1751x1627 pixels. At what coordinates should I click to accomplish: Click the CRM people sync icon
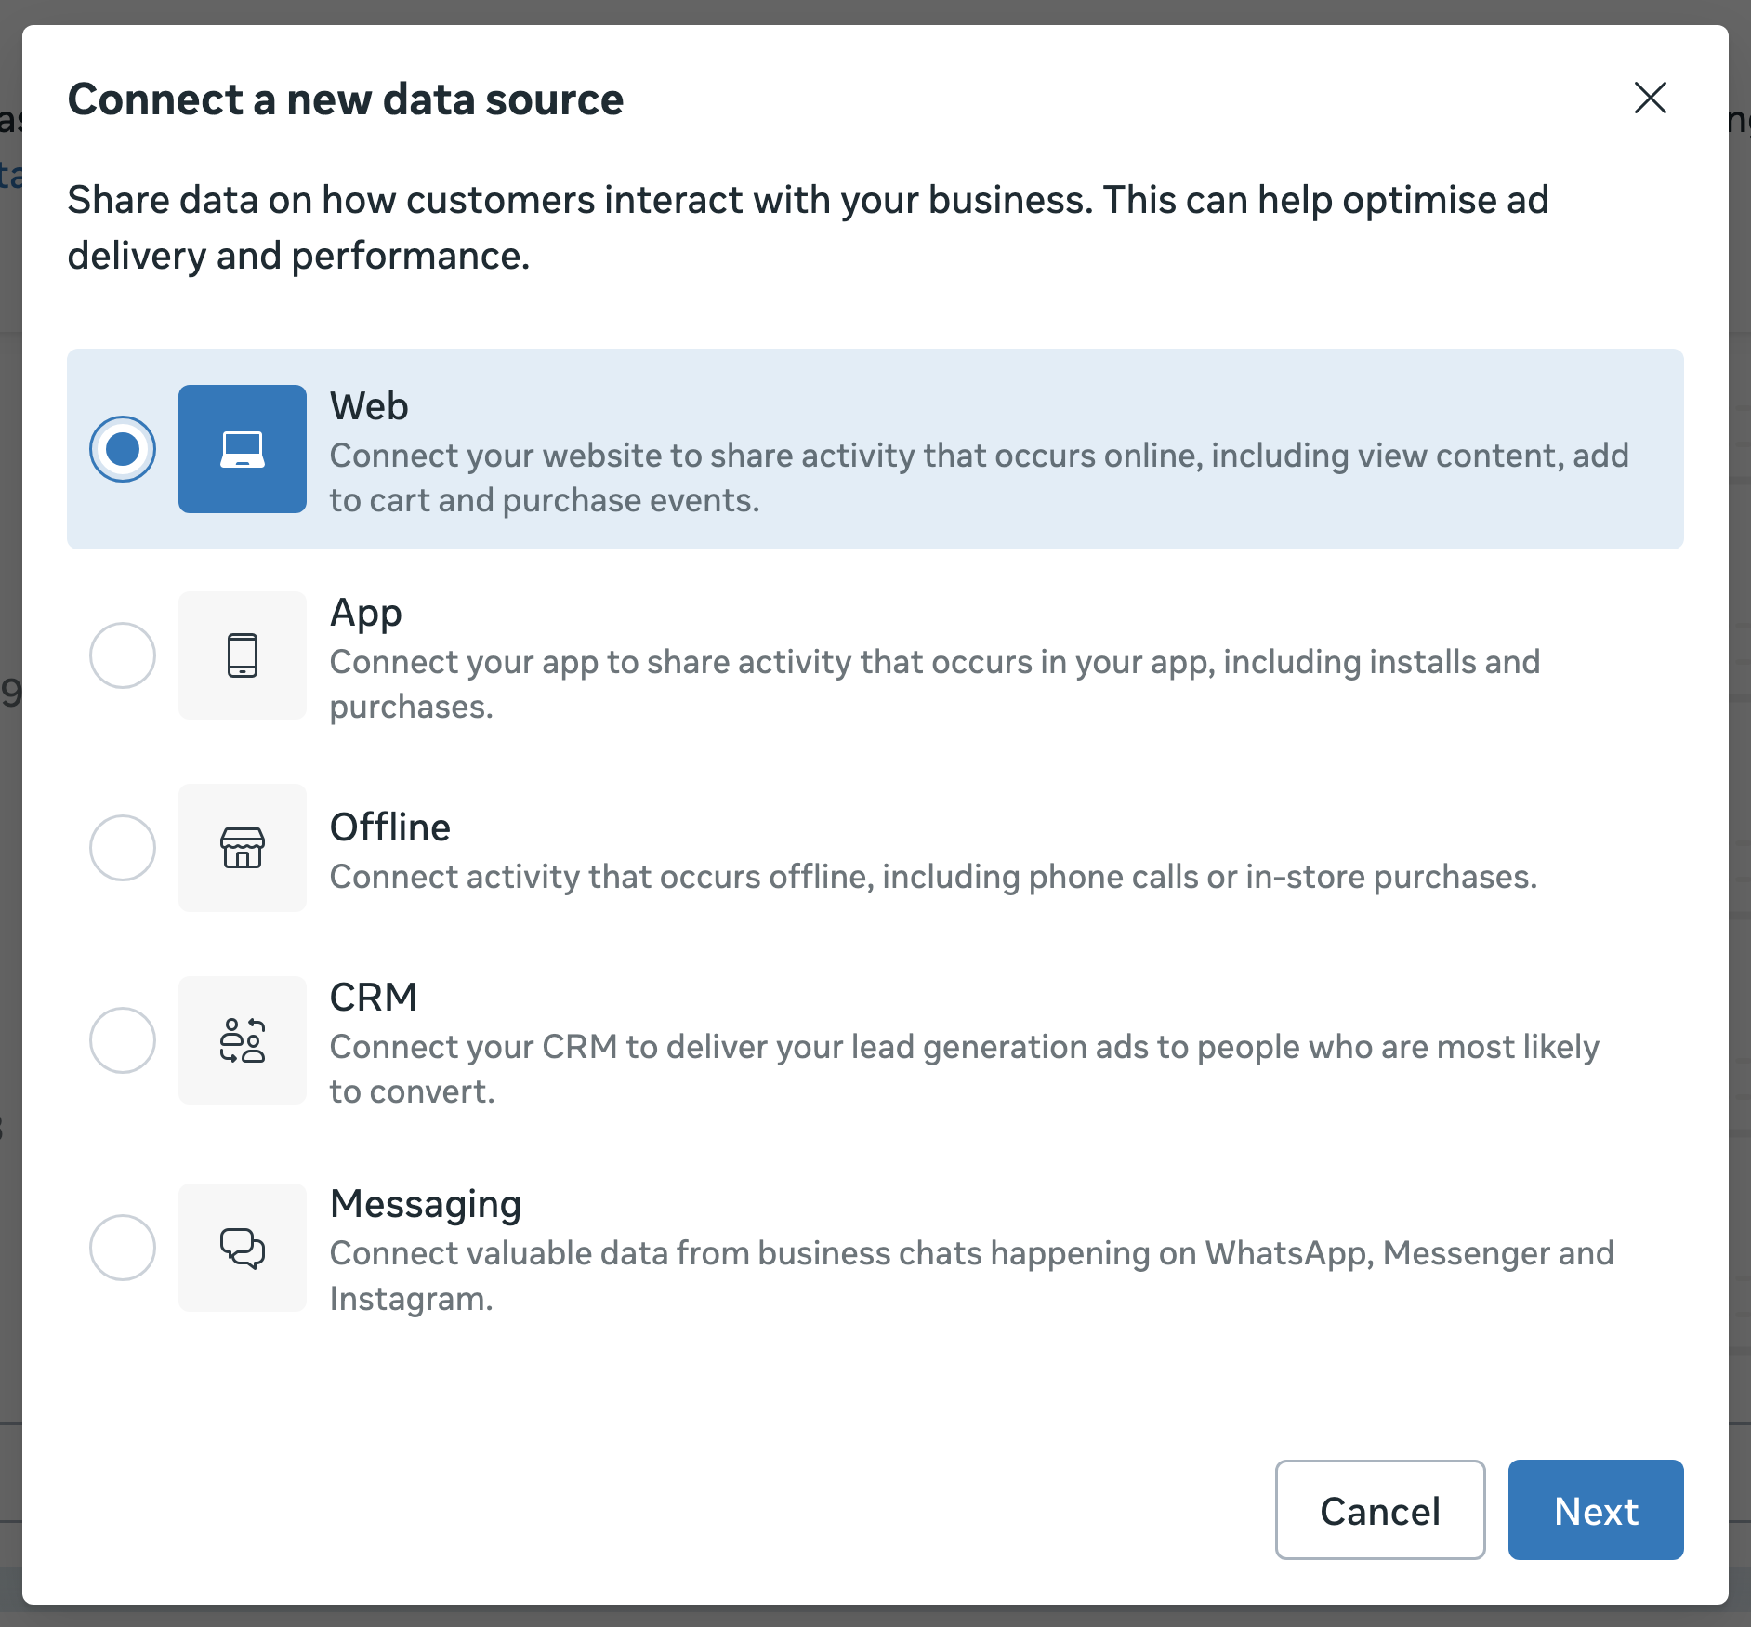click(x=243, y=1040)
